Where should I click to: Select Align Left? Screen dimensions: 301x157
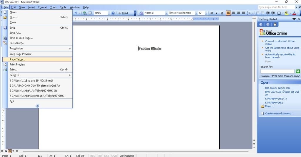point(228,13)
